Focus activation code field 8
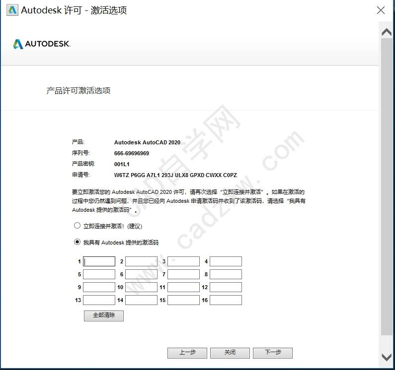The height and width of the screenshot is (370, 395). coord(226,274)
